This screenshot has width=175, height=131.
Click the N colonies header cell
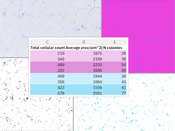coord(113,48)
